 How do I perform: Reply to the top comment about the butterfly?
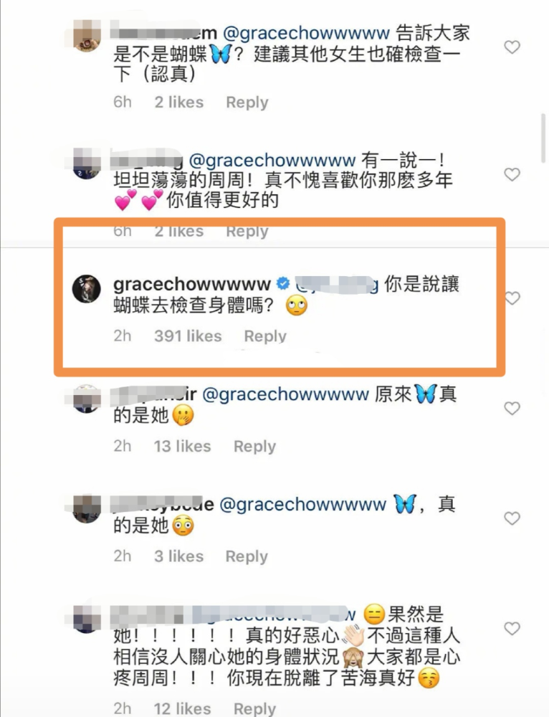pos(247,102)
